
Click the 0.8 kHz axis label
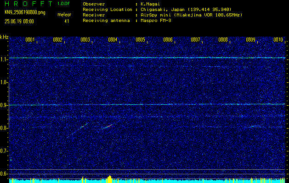[4, 128]
